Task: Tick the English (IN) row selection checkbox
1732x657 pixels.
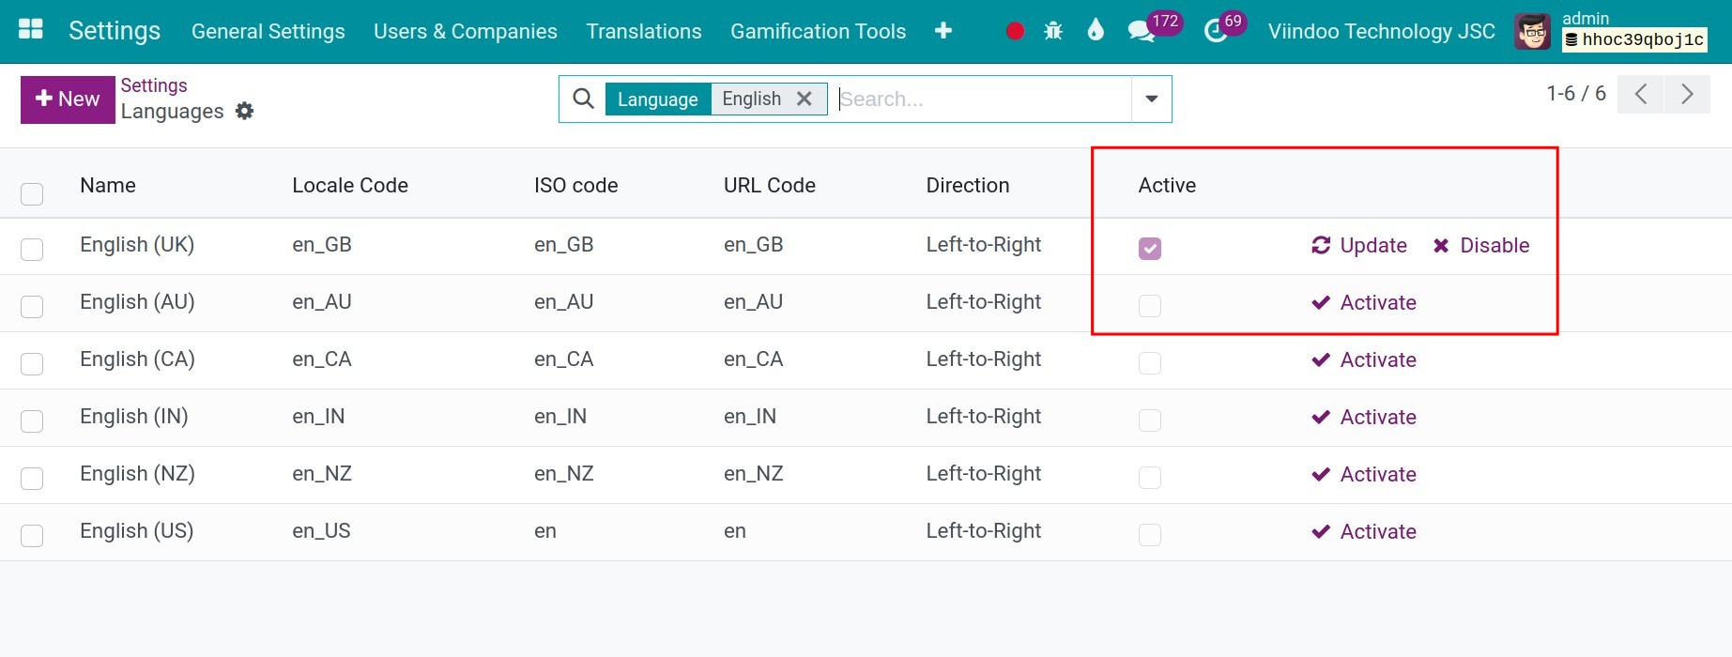Action: [x=32, y=420]
